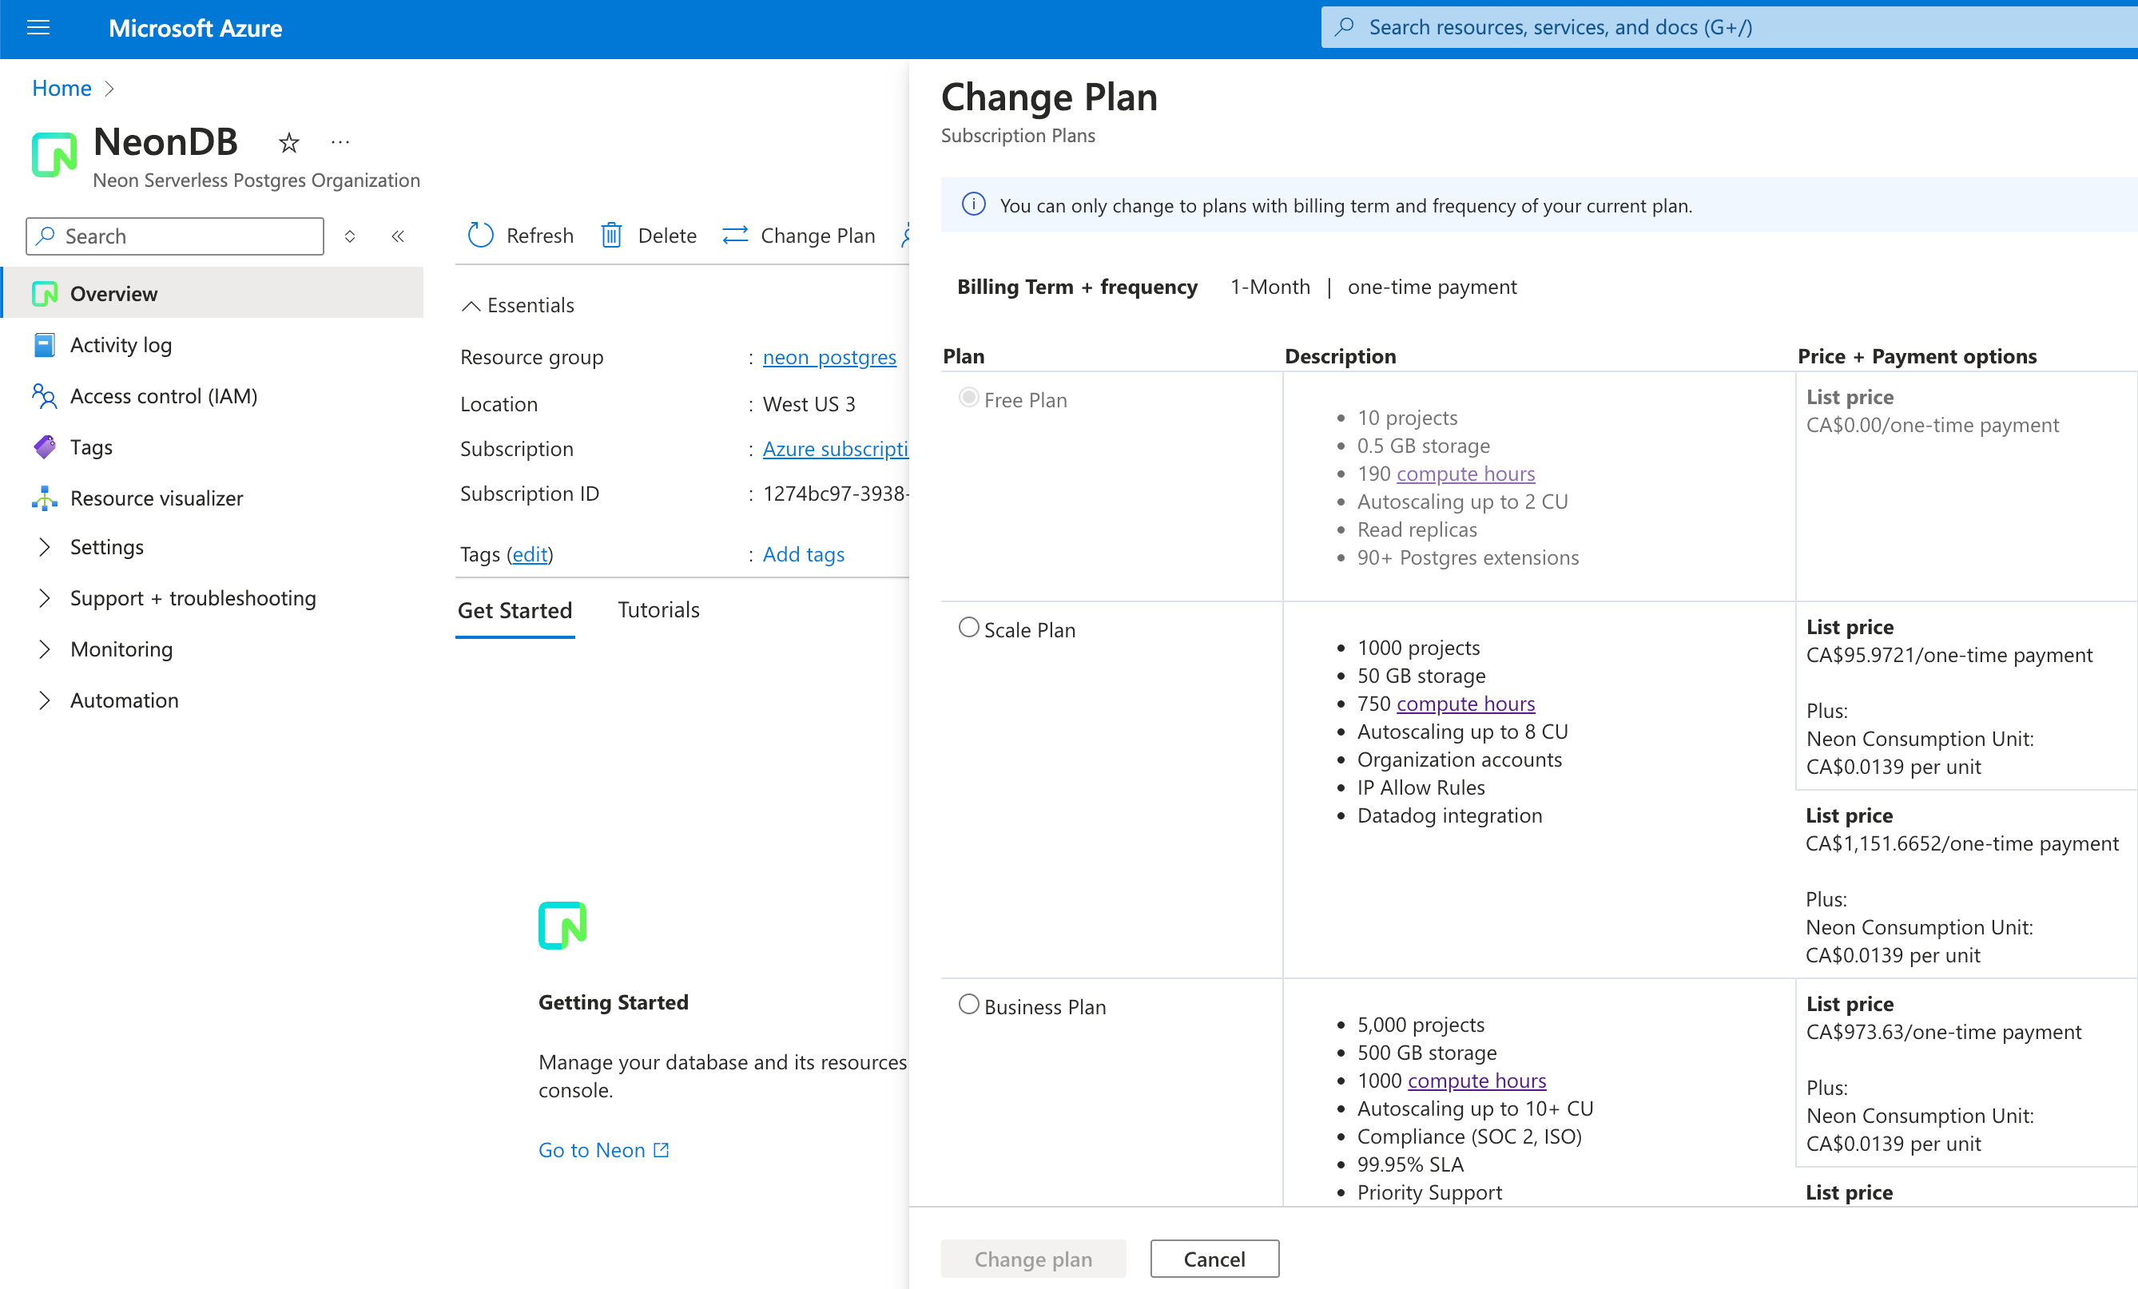Open the Tags section
Viewport: 2138px width, 1289px height.
pos(92,446)
